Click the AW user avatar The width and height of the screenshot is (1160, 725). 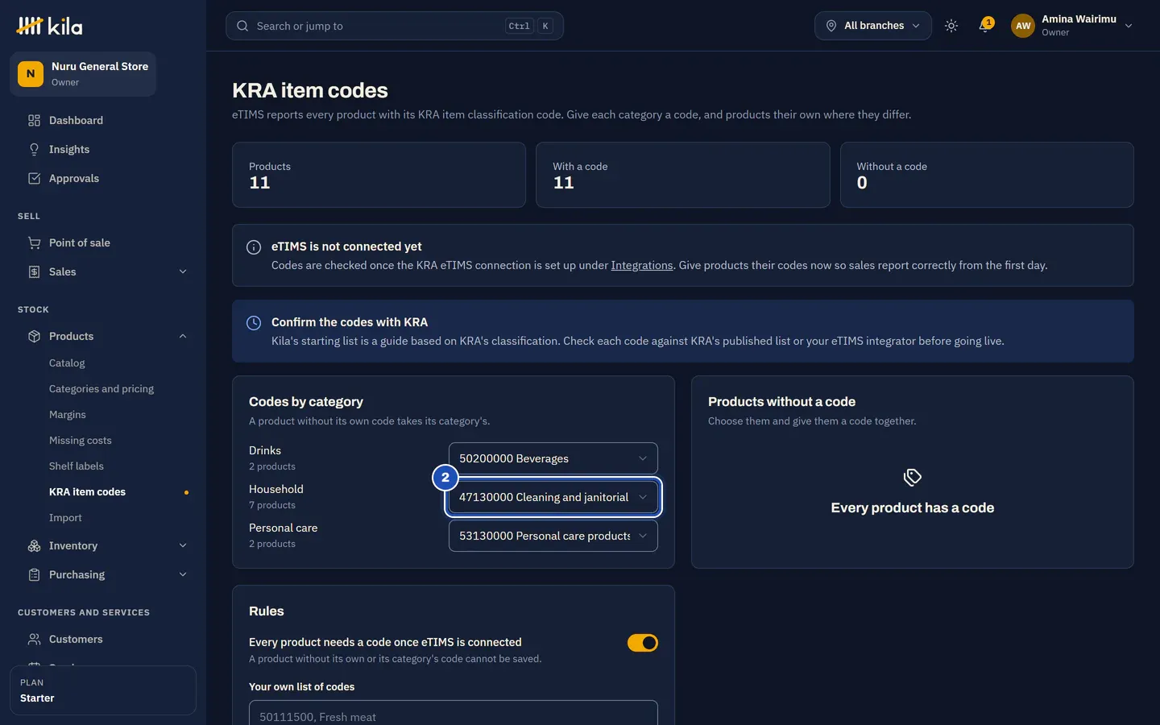click(x=1023, y=26)
